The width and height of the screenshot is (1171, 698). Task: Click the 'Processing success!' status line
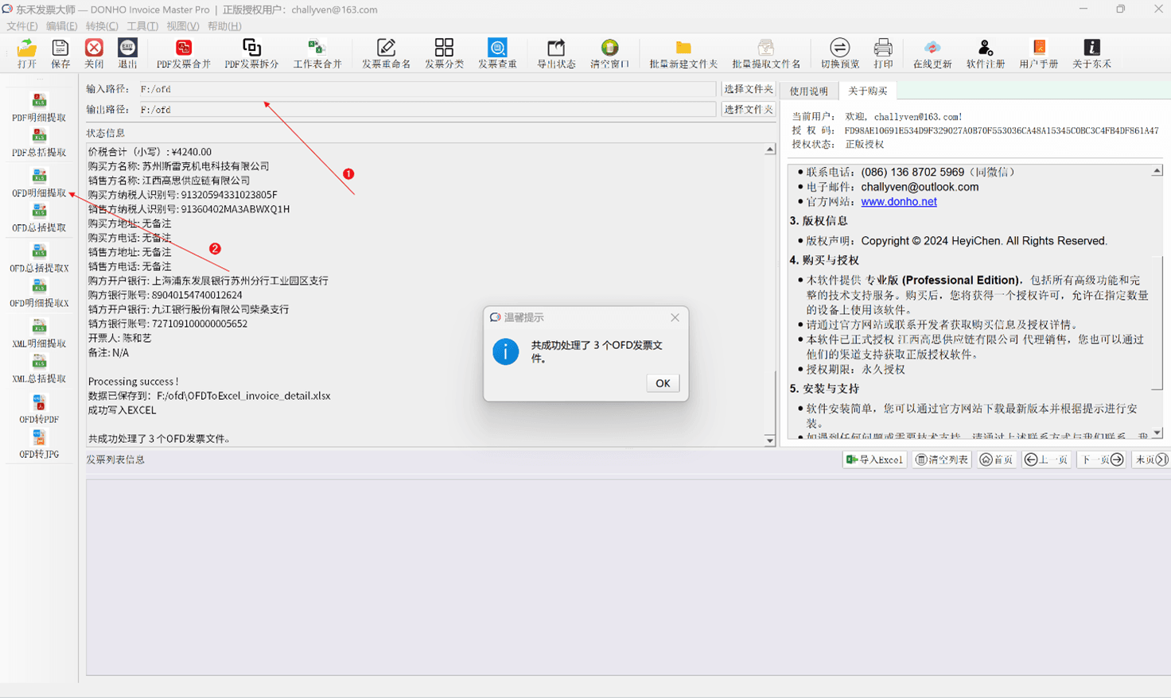point(133,382)
